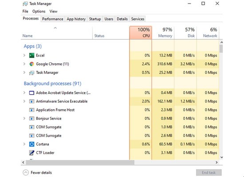This screenshot has width=244, height=177.
Task: Expand the Excel process group
Action: pyautogui.click(x=24, y=55)
